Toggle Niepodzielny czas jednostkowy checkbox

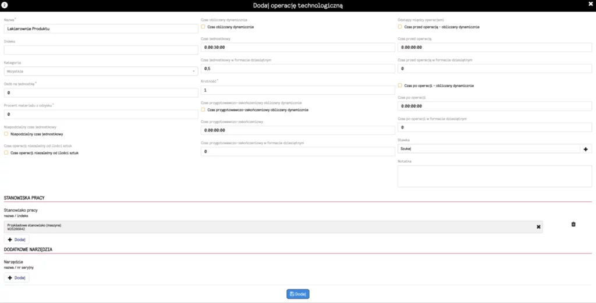[6, 134]
